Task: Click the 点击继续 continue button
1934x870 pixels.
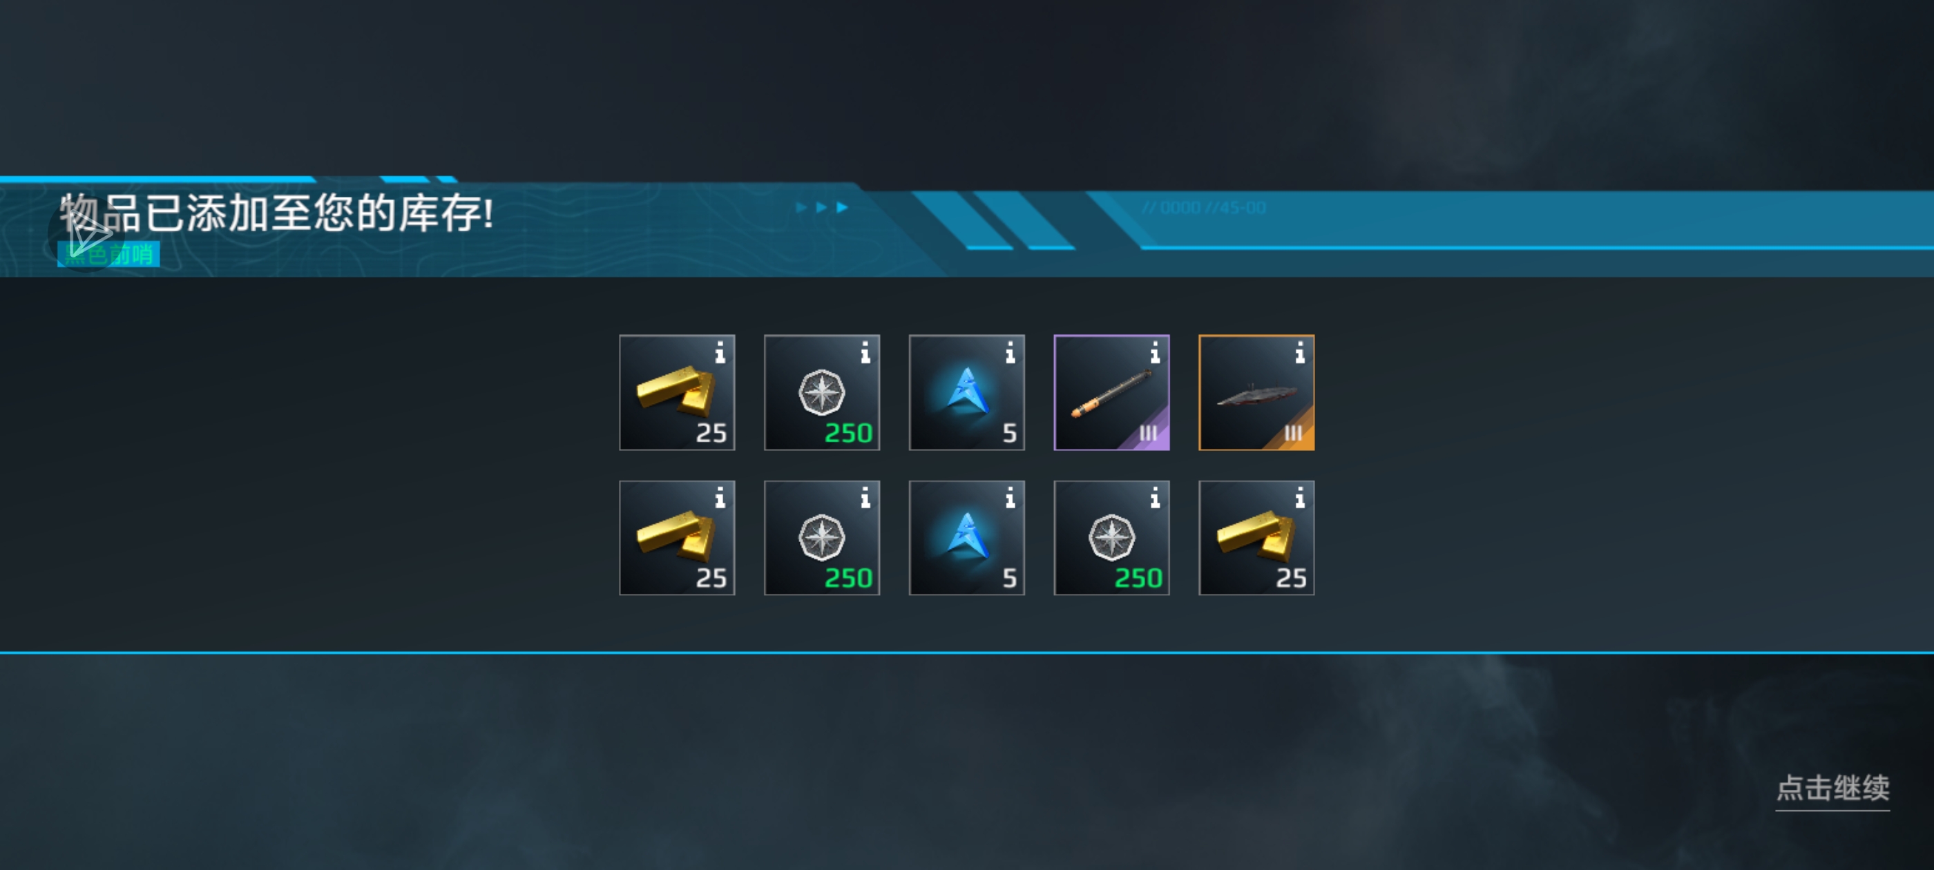Action: coord(1832,789)
